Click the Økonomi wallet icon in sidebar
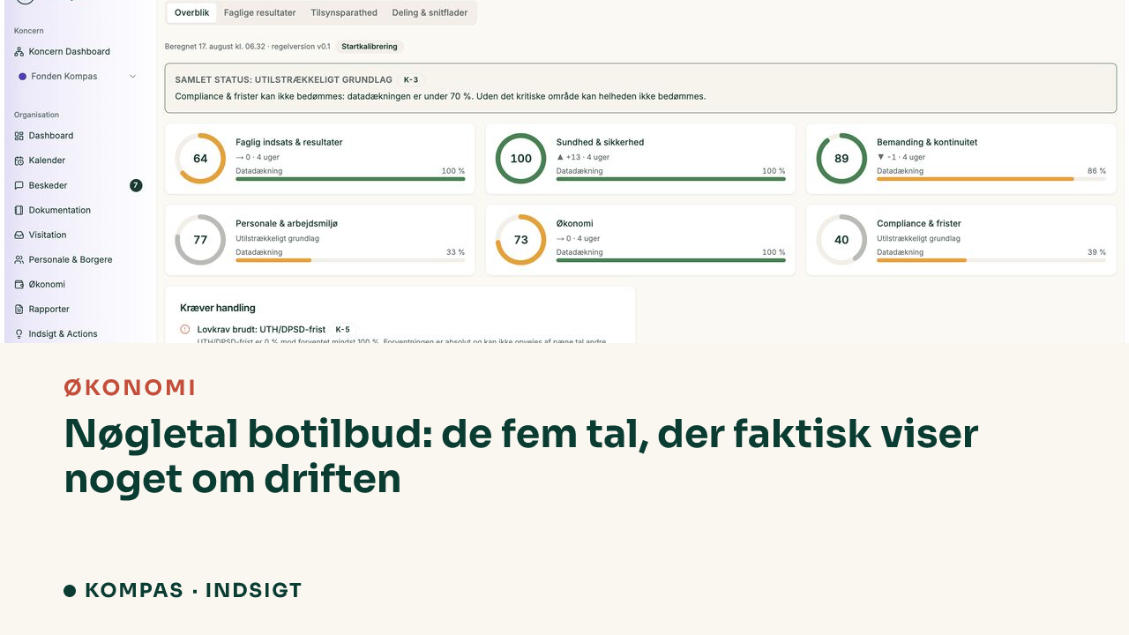The height and width of the screenshot is (635, 1129). (x=19, y=284)
